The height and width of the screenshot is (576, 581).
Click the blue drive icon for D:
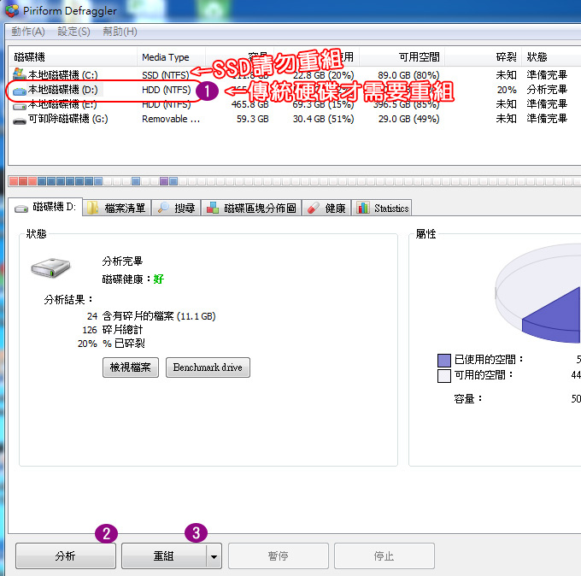[20, 91]
